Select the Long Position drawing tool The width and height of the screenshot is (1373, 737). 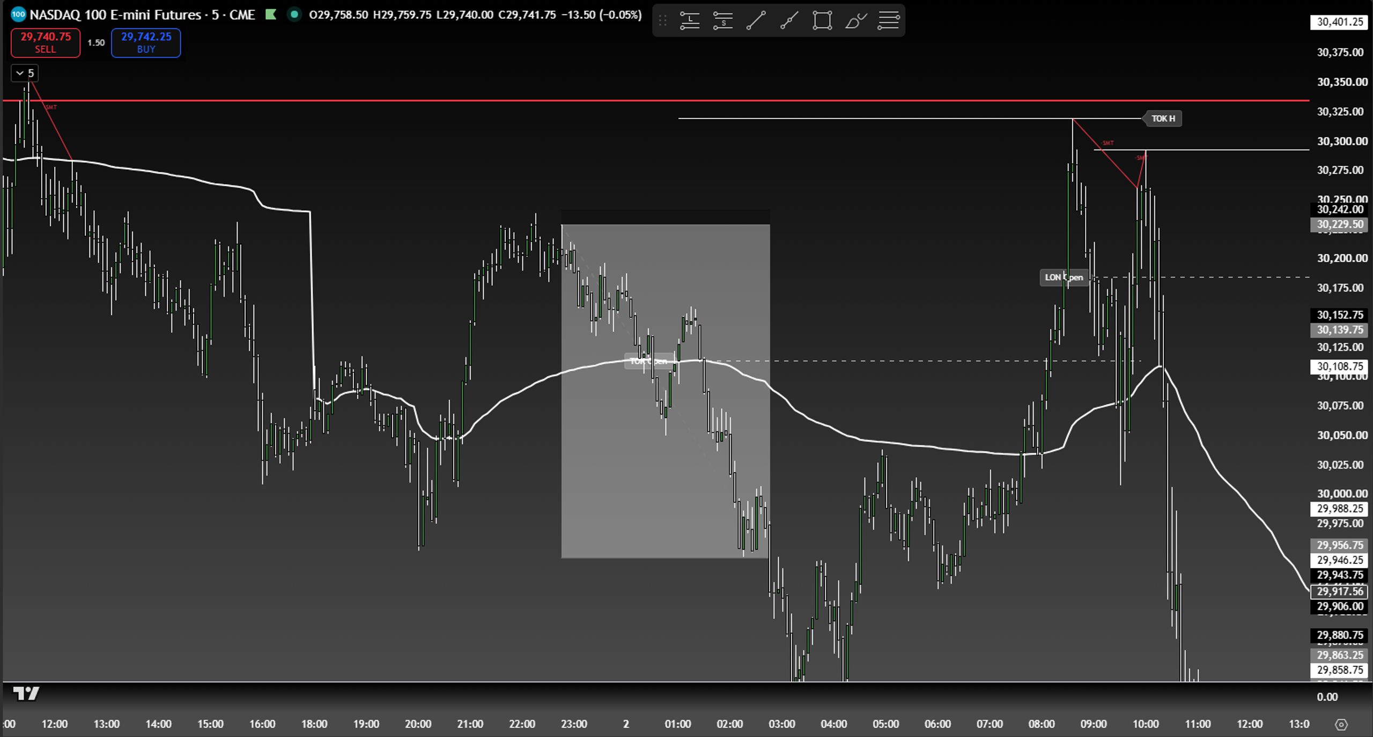[690, 21]
